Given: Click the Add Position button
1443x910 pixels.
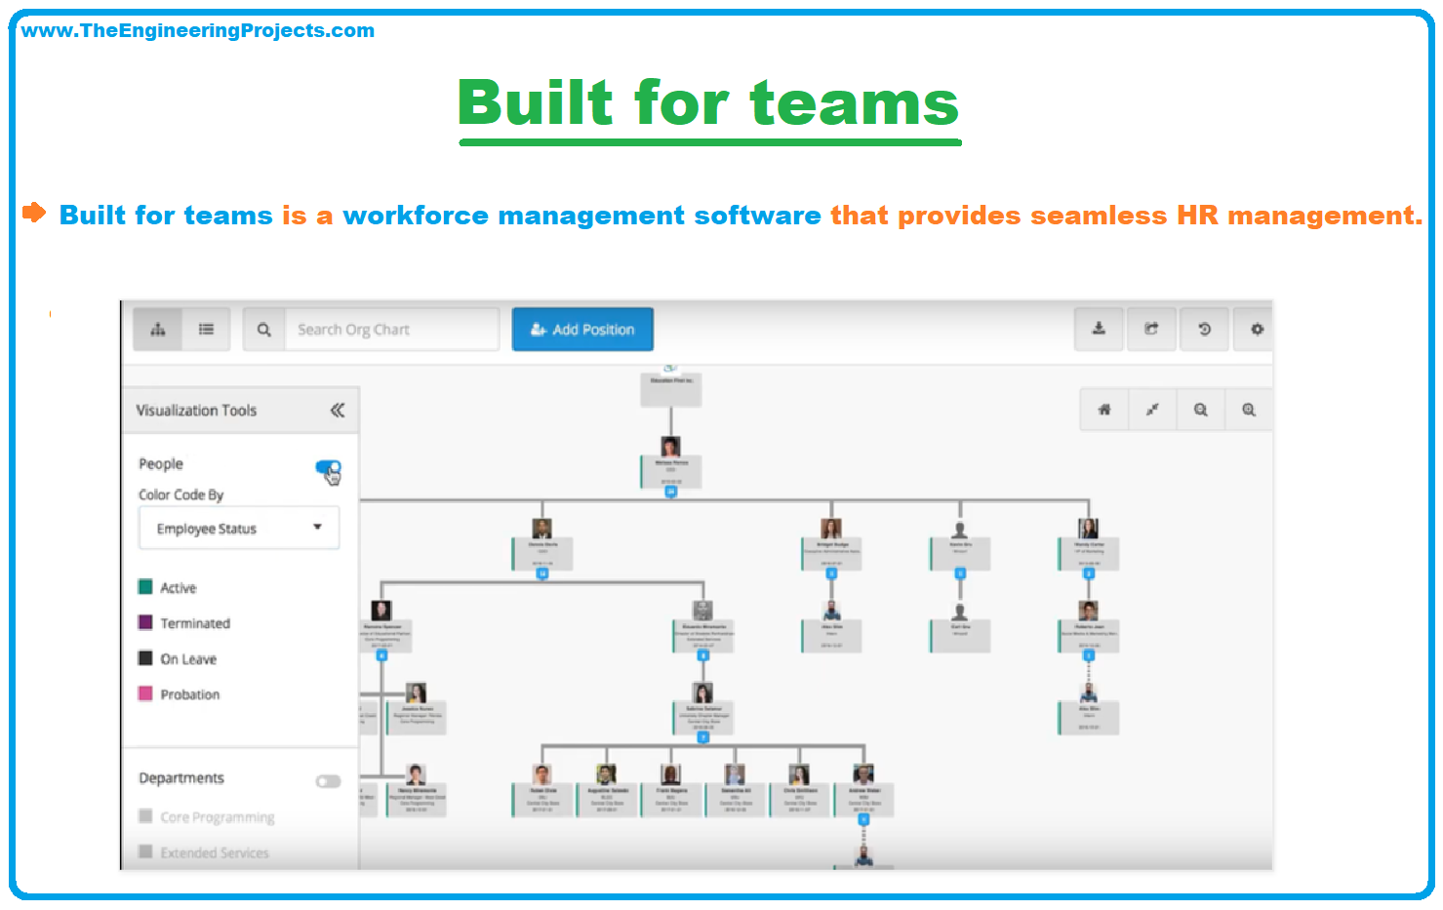Looking at the screenshot, I should (582, 330).
